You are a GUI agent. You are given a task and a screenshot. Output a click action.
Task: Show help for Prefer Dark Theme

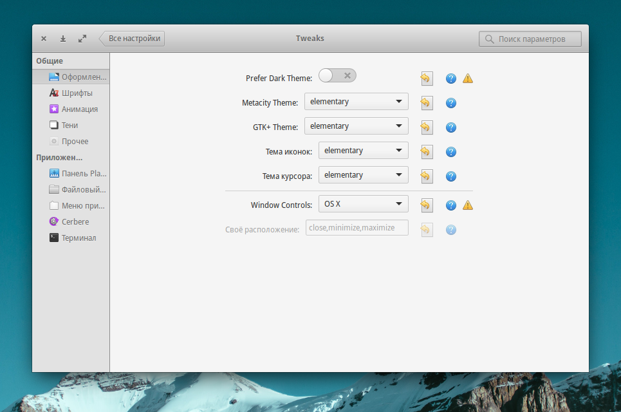click(x=450, y=79)
